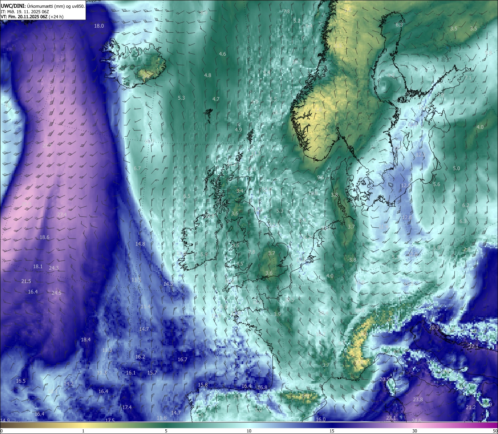Click the map value '4.7'

[216, 99]
